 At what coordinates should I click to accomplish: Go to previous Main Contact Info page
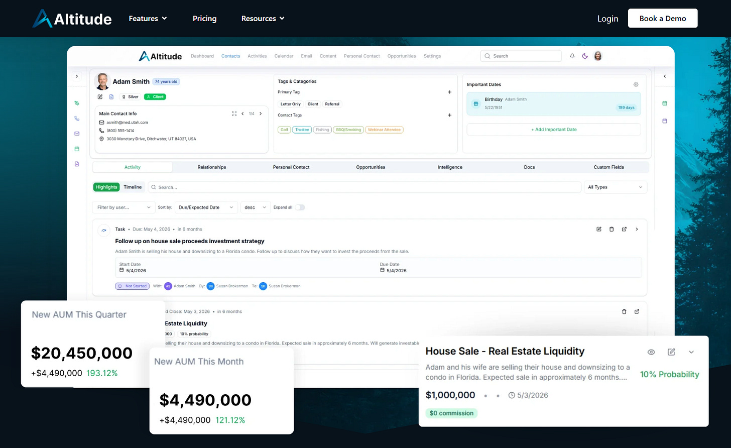[242, 114]
